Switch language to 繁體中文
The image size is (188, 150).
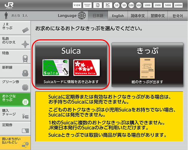pyautogui.click(x=158, y=16)
